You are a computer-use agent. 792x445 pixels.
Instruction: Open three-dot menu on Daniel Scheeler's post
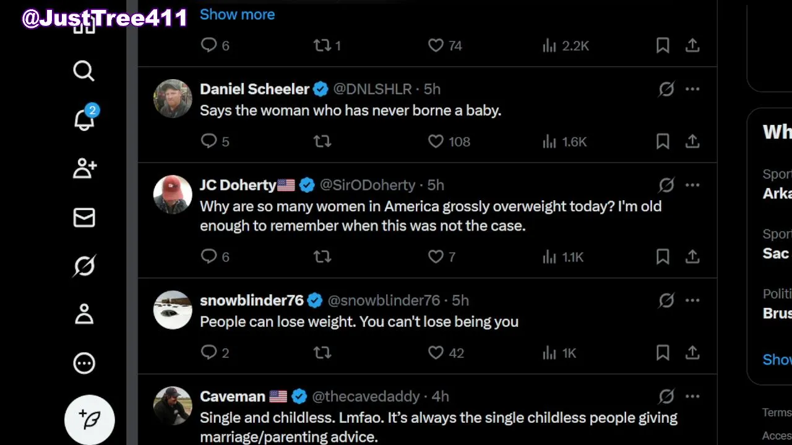click(x=692, y=89)
